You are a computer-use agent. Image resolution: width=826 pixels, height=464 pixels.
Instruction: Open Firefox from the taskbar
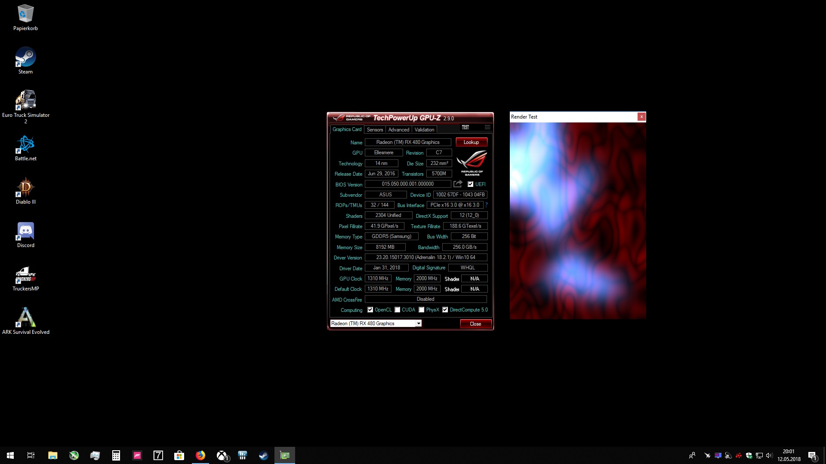pyautogui.click(x=200, y=455)
